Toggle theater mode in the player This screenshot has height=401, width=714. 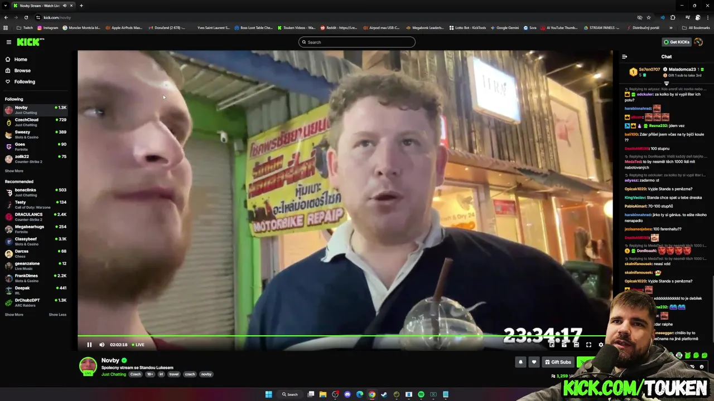coord(576,345)
